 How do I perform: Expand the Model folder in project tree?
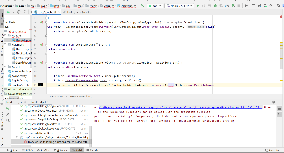coord(5,67)
